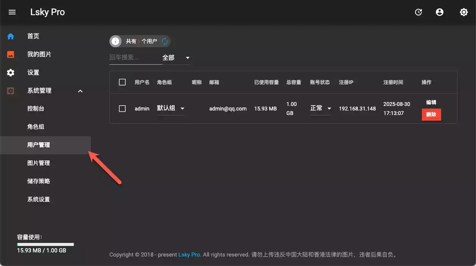Open the user account avatar icon
Screen dimensions: 476x266
440,12
